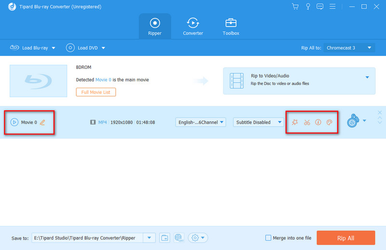The width and height of the screenshot is (386, 250).
Task: Click the edit effects star wand icon
Action: tap(295, 122)
